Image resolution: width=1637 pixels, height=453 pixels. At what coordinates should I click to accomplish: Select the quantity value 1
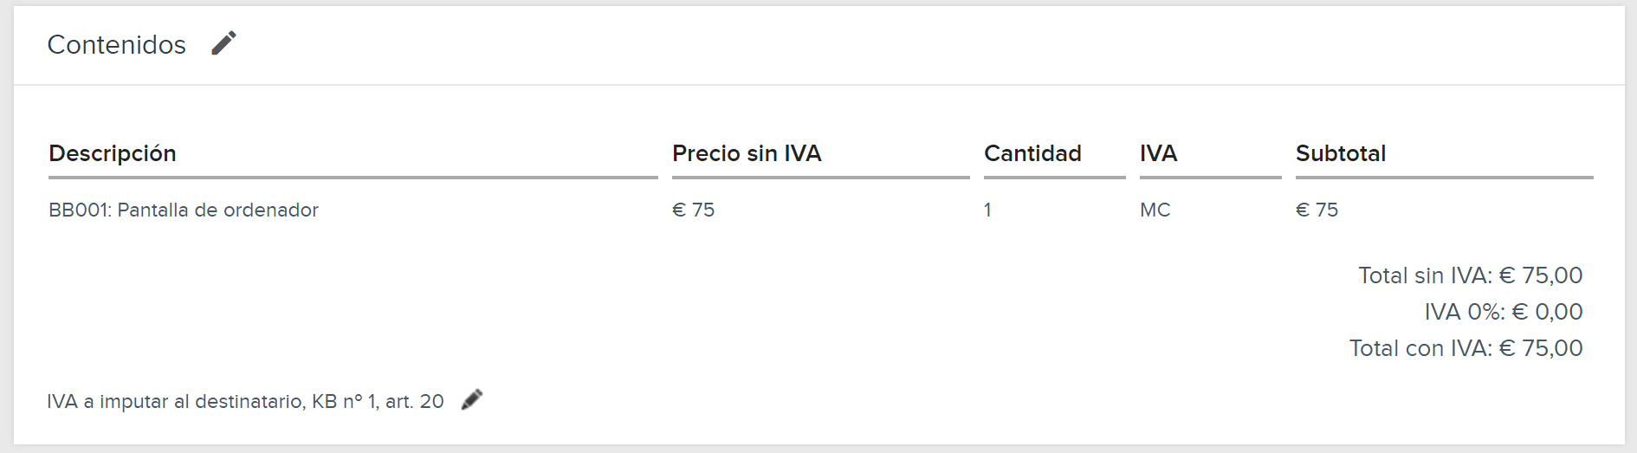coord(987,210)
